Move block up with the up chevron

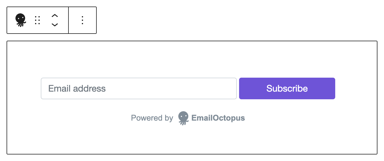(x=54, y=16)
